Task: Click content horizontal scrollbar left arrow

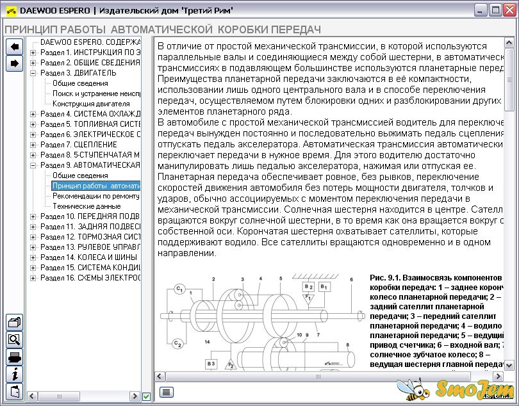Action: coord(160,376)
